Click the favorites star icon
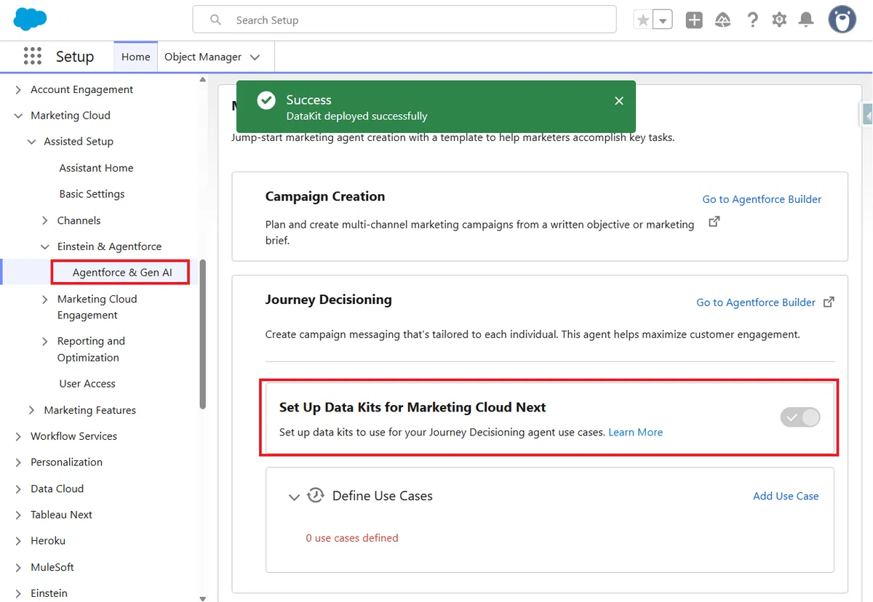 [x=643, y=20]
